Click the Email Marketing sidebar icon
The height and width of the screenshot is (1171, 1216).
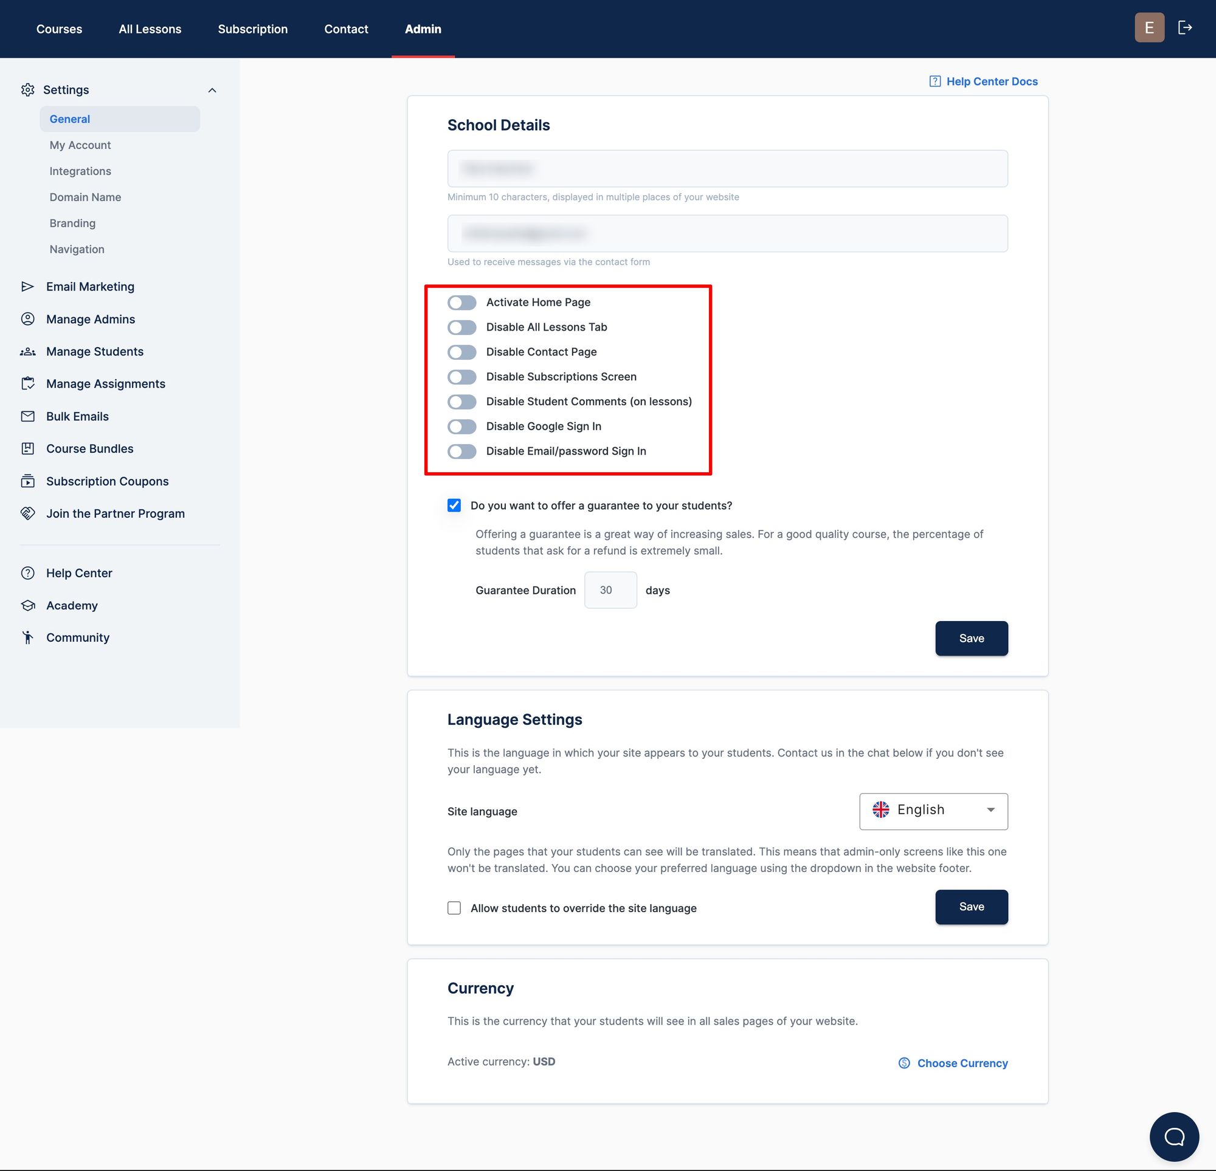(x=27, y=286)
